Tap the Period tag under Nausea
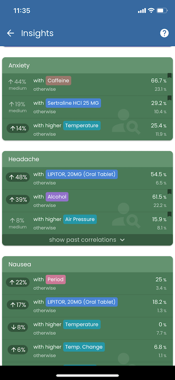 (56, 279)
